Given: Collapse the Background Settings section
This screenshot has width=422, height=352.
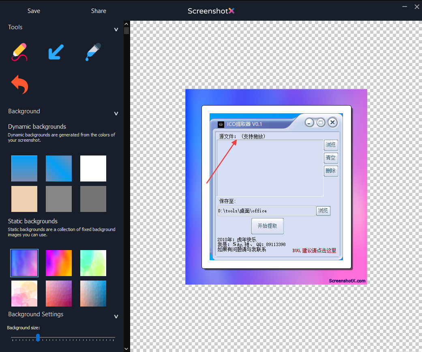Looking at the screenshot, I should point(116,316).
